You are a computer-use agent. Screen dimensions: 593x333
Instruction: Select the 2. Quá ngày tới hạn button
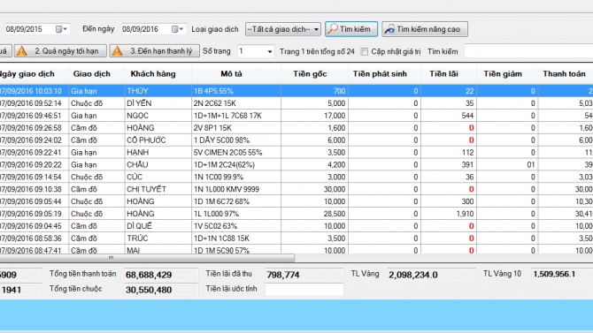(x=60, y=51)
